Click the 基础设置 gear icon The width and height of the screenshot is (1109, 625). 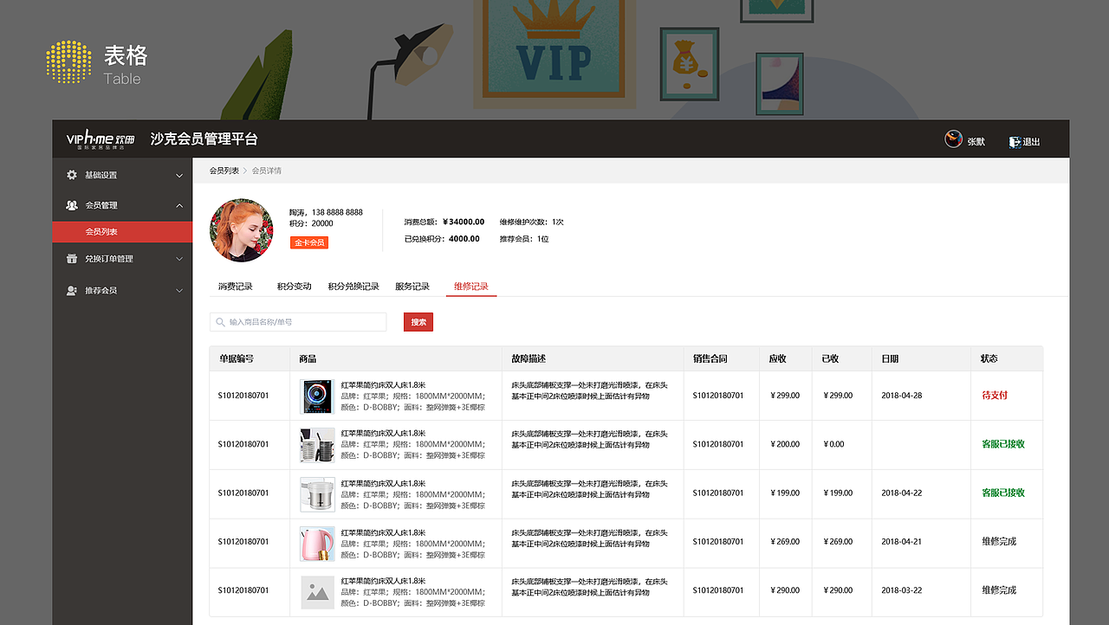(72, 175)
